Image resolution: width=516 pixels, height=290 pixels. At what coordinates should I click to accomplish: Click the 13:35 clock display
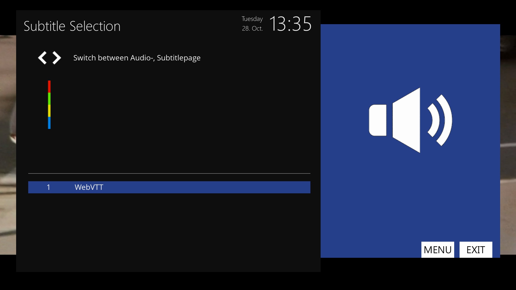click(290, 24)
